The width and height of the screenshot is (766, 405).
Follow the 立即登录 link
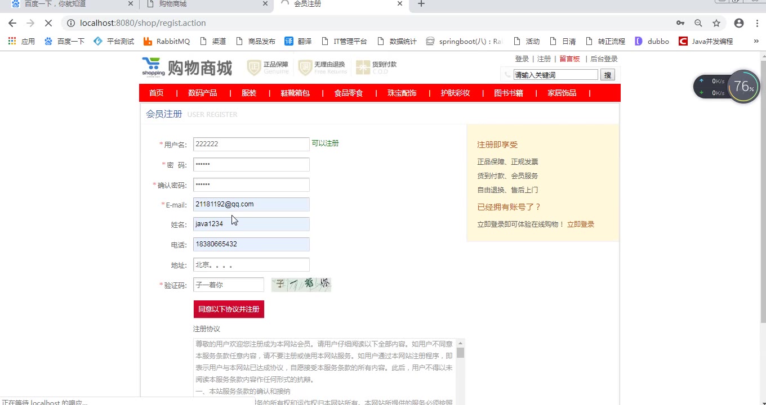tap(580, 224)
